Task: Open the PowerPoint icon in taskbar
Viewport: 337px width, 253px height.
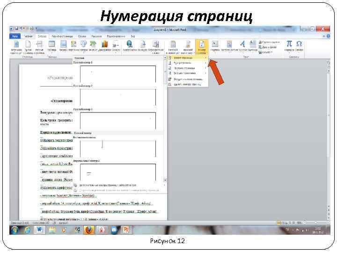Action: [126, 230]
